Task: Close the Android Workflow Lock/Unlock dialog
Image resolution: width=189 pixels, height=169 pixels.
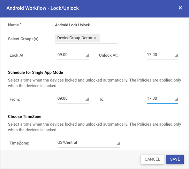Action: click(180, 8)
